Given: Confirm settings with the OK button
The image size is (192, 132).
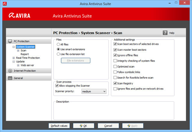Looking at the screenshot, I should (x=84, y=126).
